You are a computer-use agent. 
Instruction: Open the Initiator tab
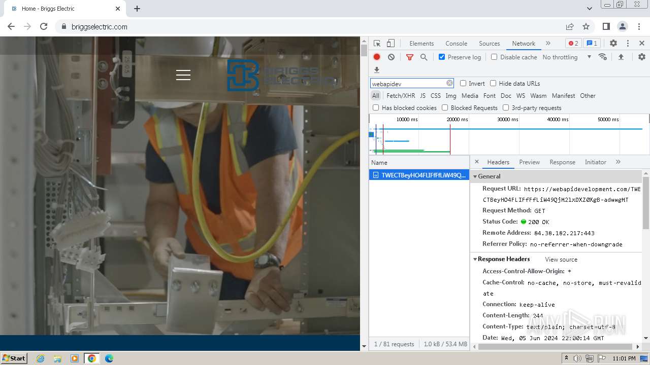click(x=595, y=162)
